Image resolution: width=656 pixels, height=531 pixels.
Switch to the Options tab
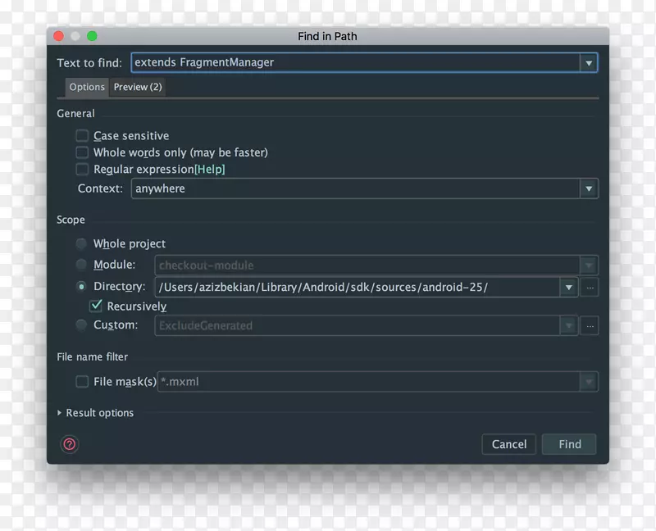coord(86,87)
